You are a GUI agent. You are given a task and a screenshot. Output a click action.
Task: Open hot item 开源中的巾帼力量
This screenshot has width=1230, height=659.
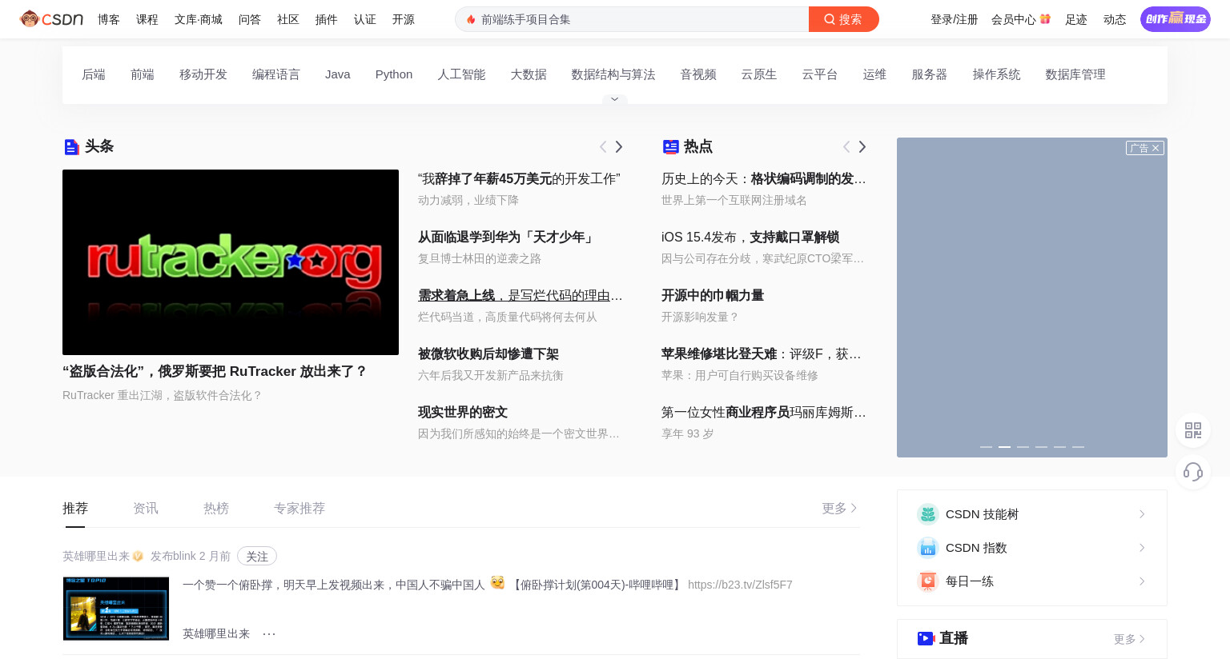(713, 295)
